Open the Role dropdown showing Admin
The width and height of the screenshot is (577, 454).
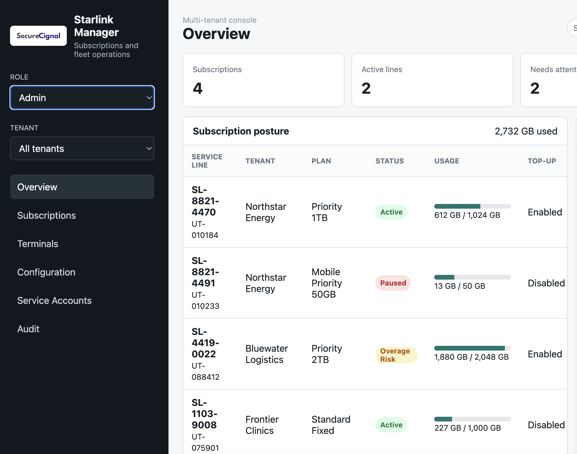point(82,98)
